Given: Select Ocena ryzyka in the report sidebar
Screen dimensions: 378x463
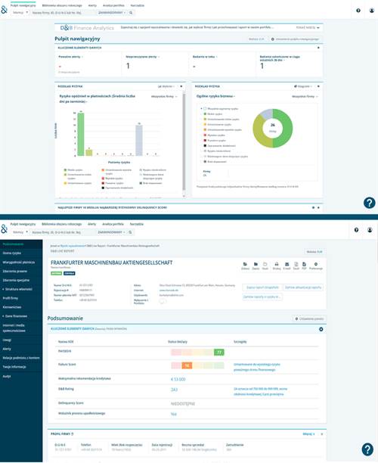Looking at the screenshot, I should coord(12,253).
